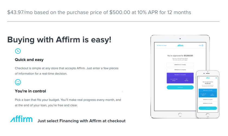Click the teal Continue button on tablet
This screenshot has width=228, height=136.
pyautogui.click(x=180, y=87)
